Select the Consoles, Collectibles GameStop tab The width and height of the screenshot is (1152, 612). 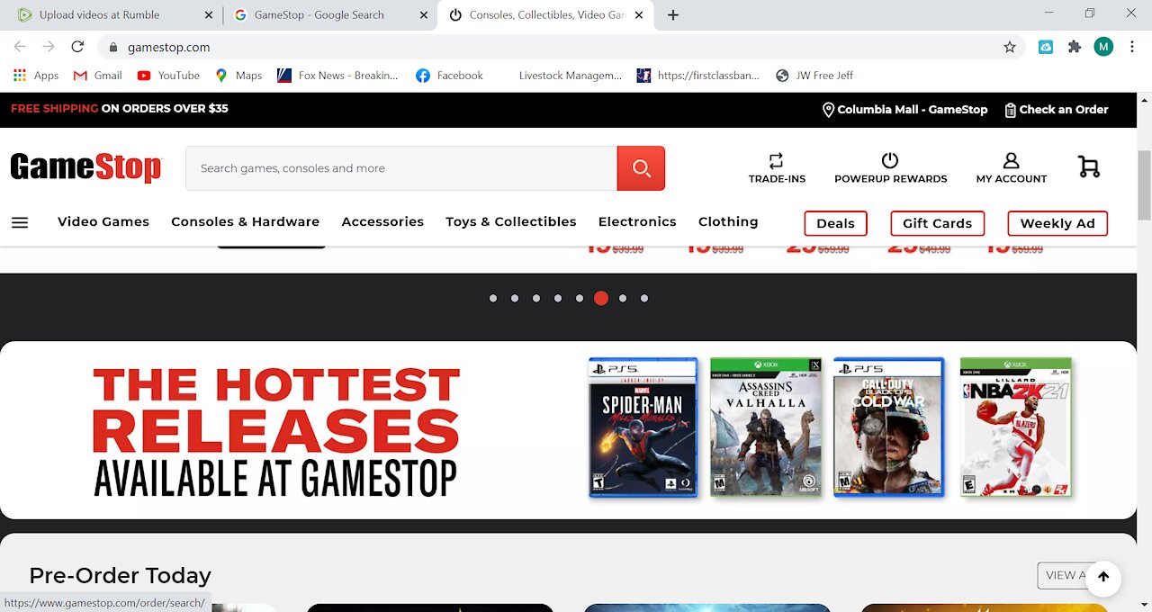(547, 15)
